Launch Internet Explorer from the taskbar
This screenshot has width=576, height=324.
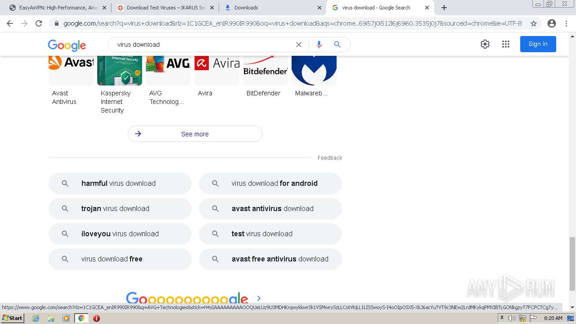pyautogui.click(x=36, y=318)
